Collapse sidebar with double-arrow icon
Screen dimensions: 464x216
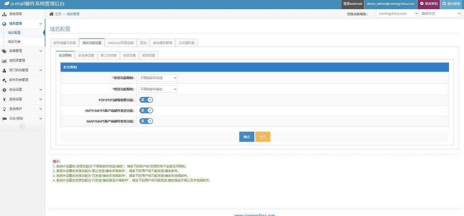pos(22,126)
